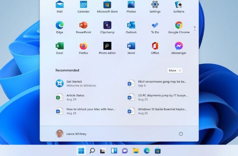The image size is (238, 156).
Task: Open 'US PC shipments jump' document
Action: tap(158, 97)
